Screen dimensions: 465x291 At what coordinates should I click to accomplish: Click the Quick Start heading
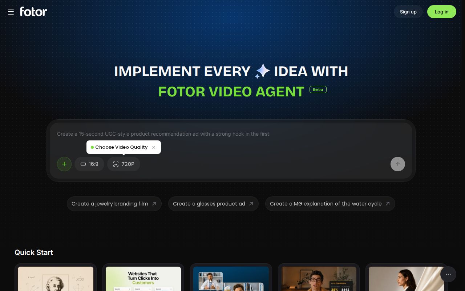pos(34,252)
